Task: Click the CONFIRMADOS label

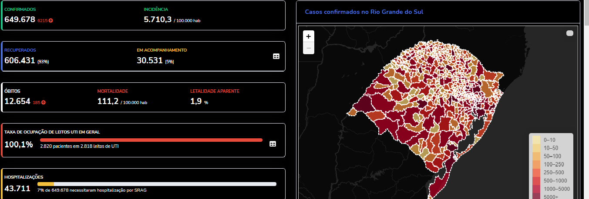Action: 20,9
